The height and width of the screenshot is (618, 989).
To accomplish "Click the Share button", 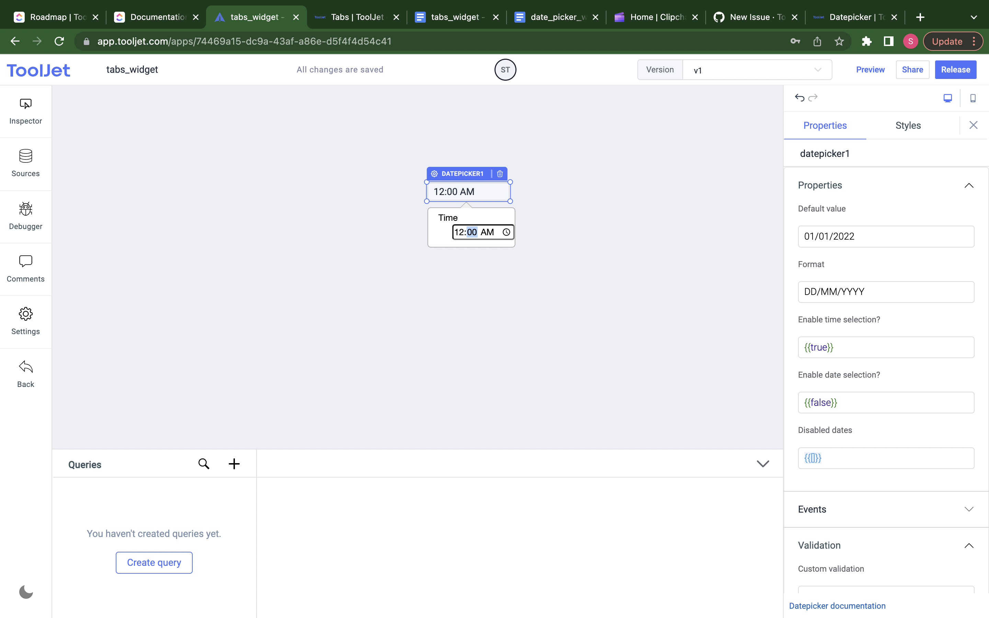I will click(912, 70).
